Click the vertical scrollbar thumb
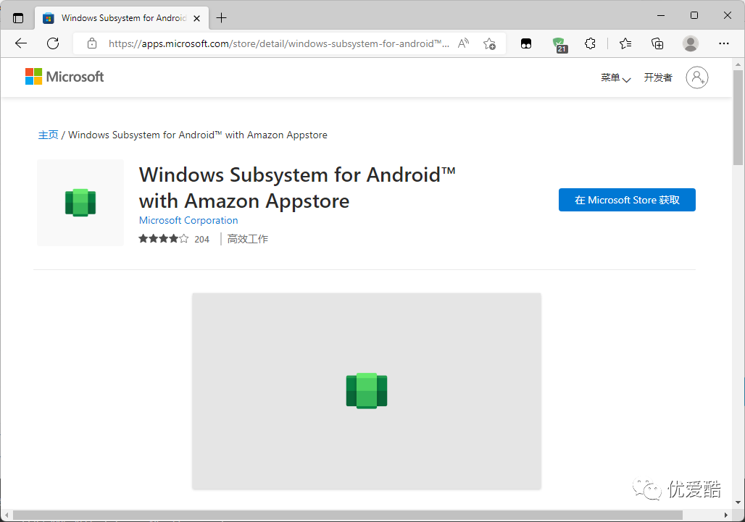745x522 pixels. (738, 118)
